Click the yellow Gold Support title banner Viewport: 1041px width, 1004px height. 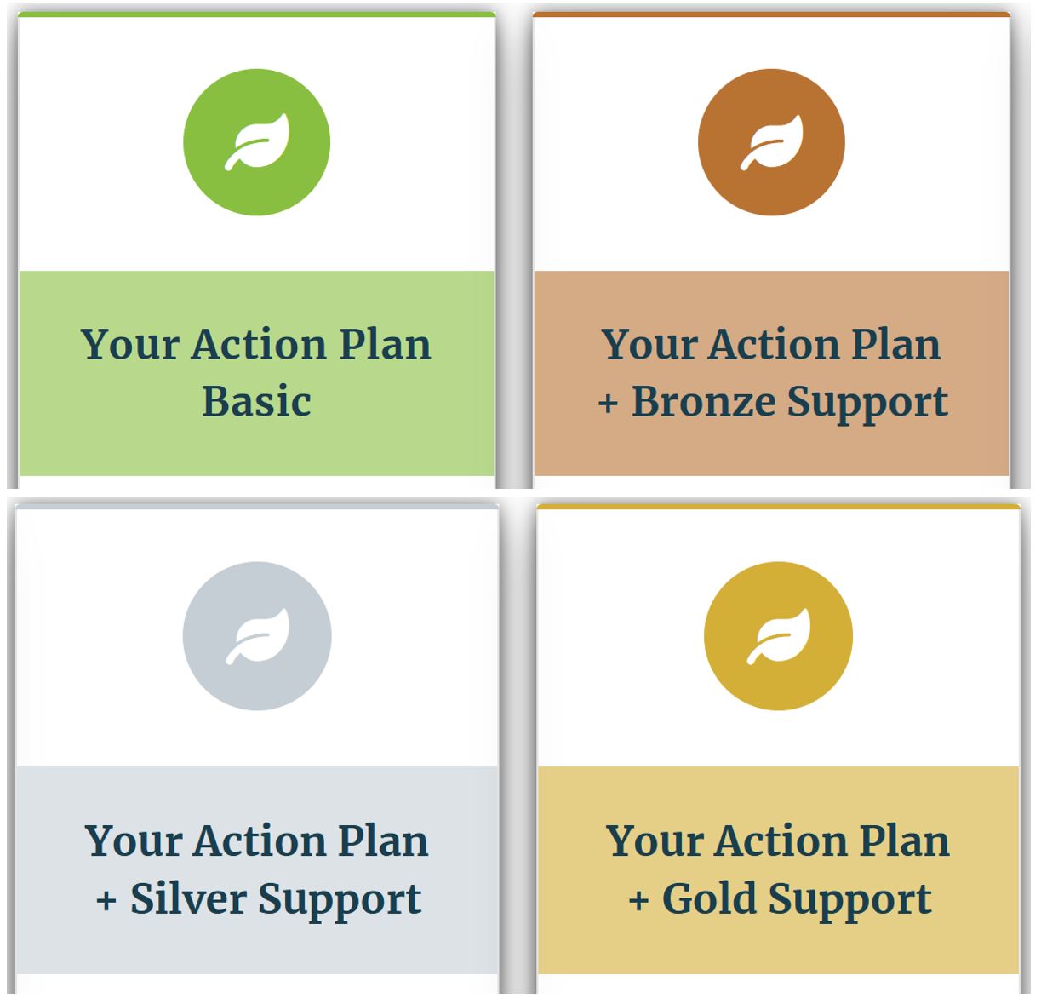(x=778, y=869)
